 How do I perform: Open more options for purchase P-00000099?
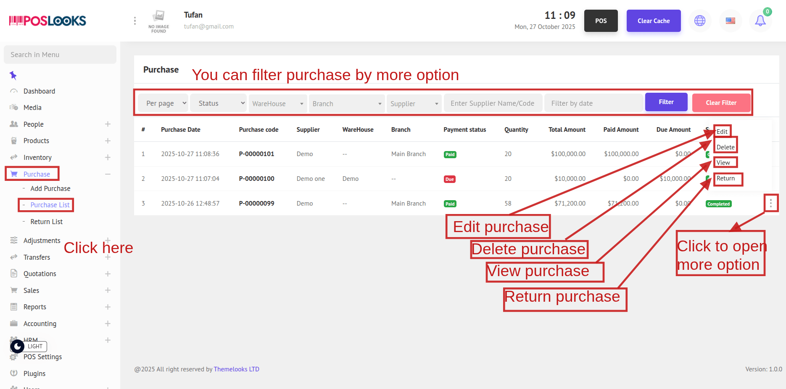pos(770,204)
